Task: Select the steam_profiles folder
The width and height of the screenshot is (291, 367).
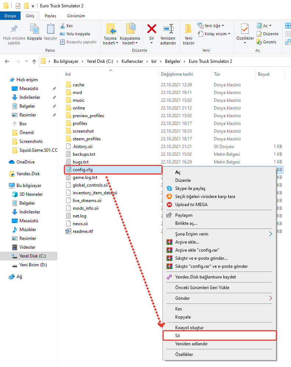Action: (87, 139)
